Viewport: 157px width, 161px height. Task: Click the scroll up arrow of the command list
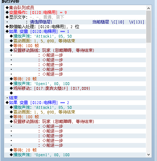coord(148,8)
